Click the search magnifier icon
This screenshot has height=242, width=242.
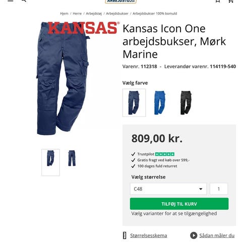point(24,1)
